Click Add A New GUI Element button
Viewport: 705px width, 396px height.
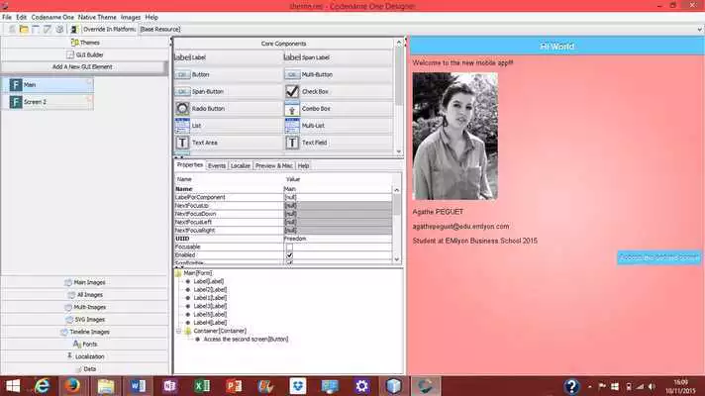tap(84, 67)
